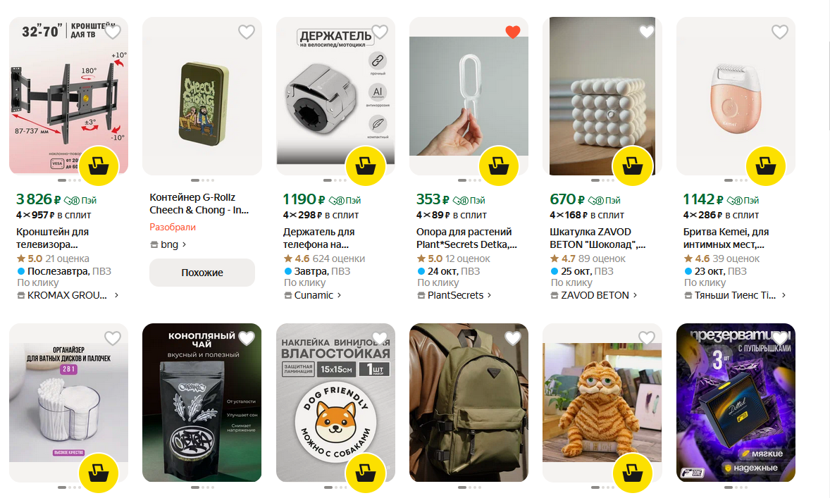The width and height of the screenshot is (830, 498).
Task: Unfavorite the plant support product
Action: click(513, 32)
